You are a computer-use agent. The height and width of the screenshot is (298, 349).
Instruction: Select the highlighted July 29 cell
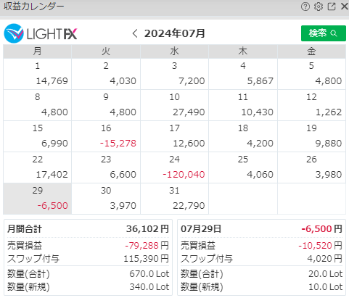[37, 199]
